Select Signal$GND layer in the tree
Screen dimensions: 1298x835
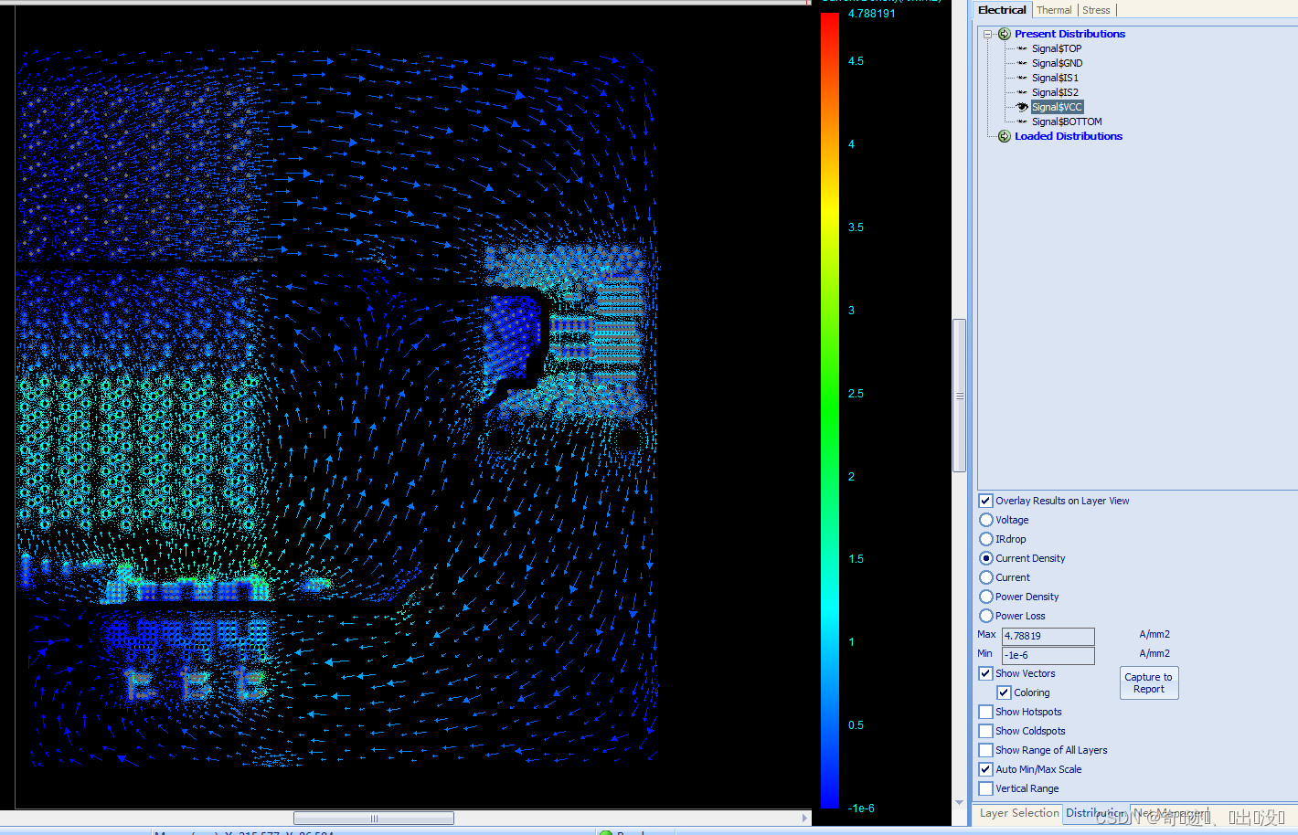pos(1057,63)
